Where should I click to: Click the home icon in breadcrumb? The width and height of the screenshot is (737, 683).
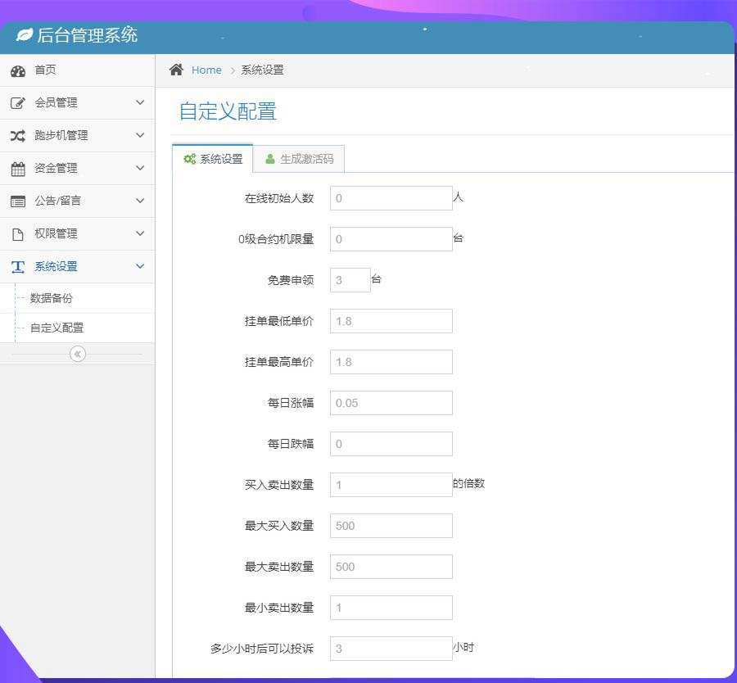[x=176, y=70]
